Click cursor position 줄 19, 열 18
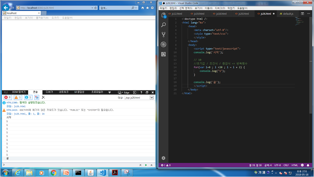Image resolution: width=314 pixels, height=177 pixels. [x=255, y=165]
